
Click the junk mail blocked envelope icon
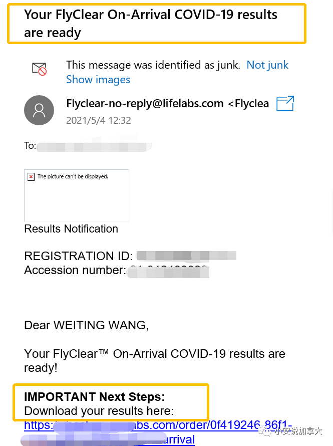(39, 69)
